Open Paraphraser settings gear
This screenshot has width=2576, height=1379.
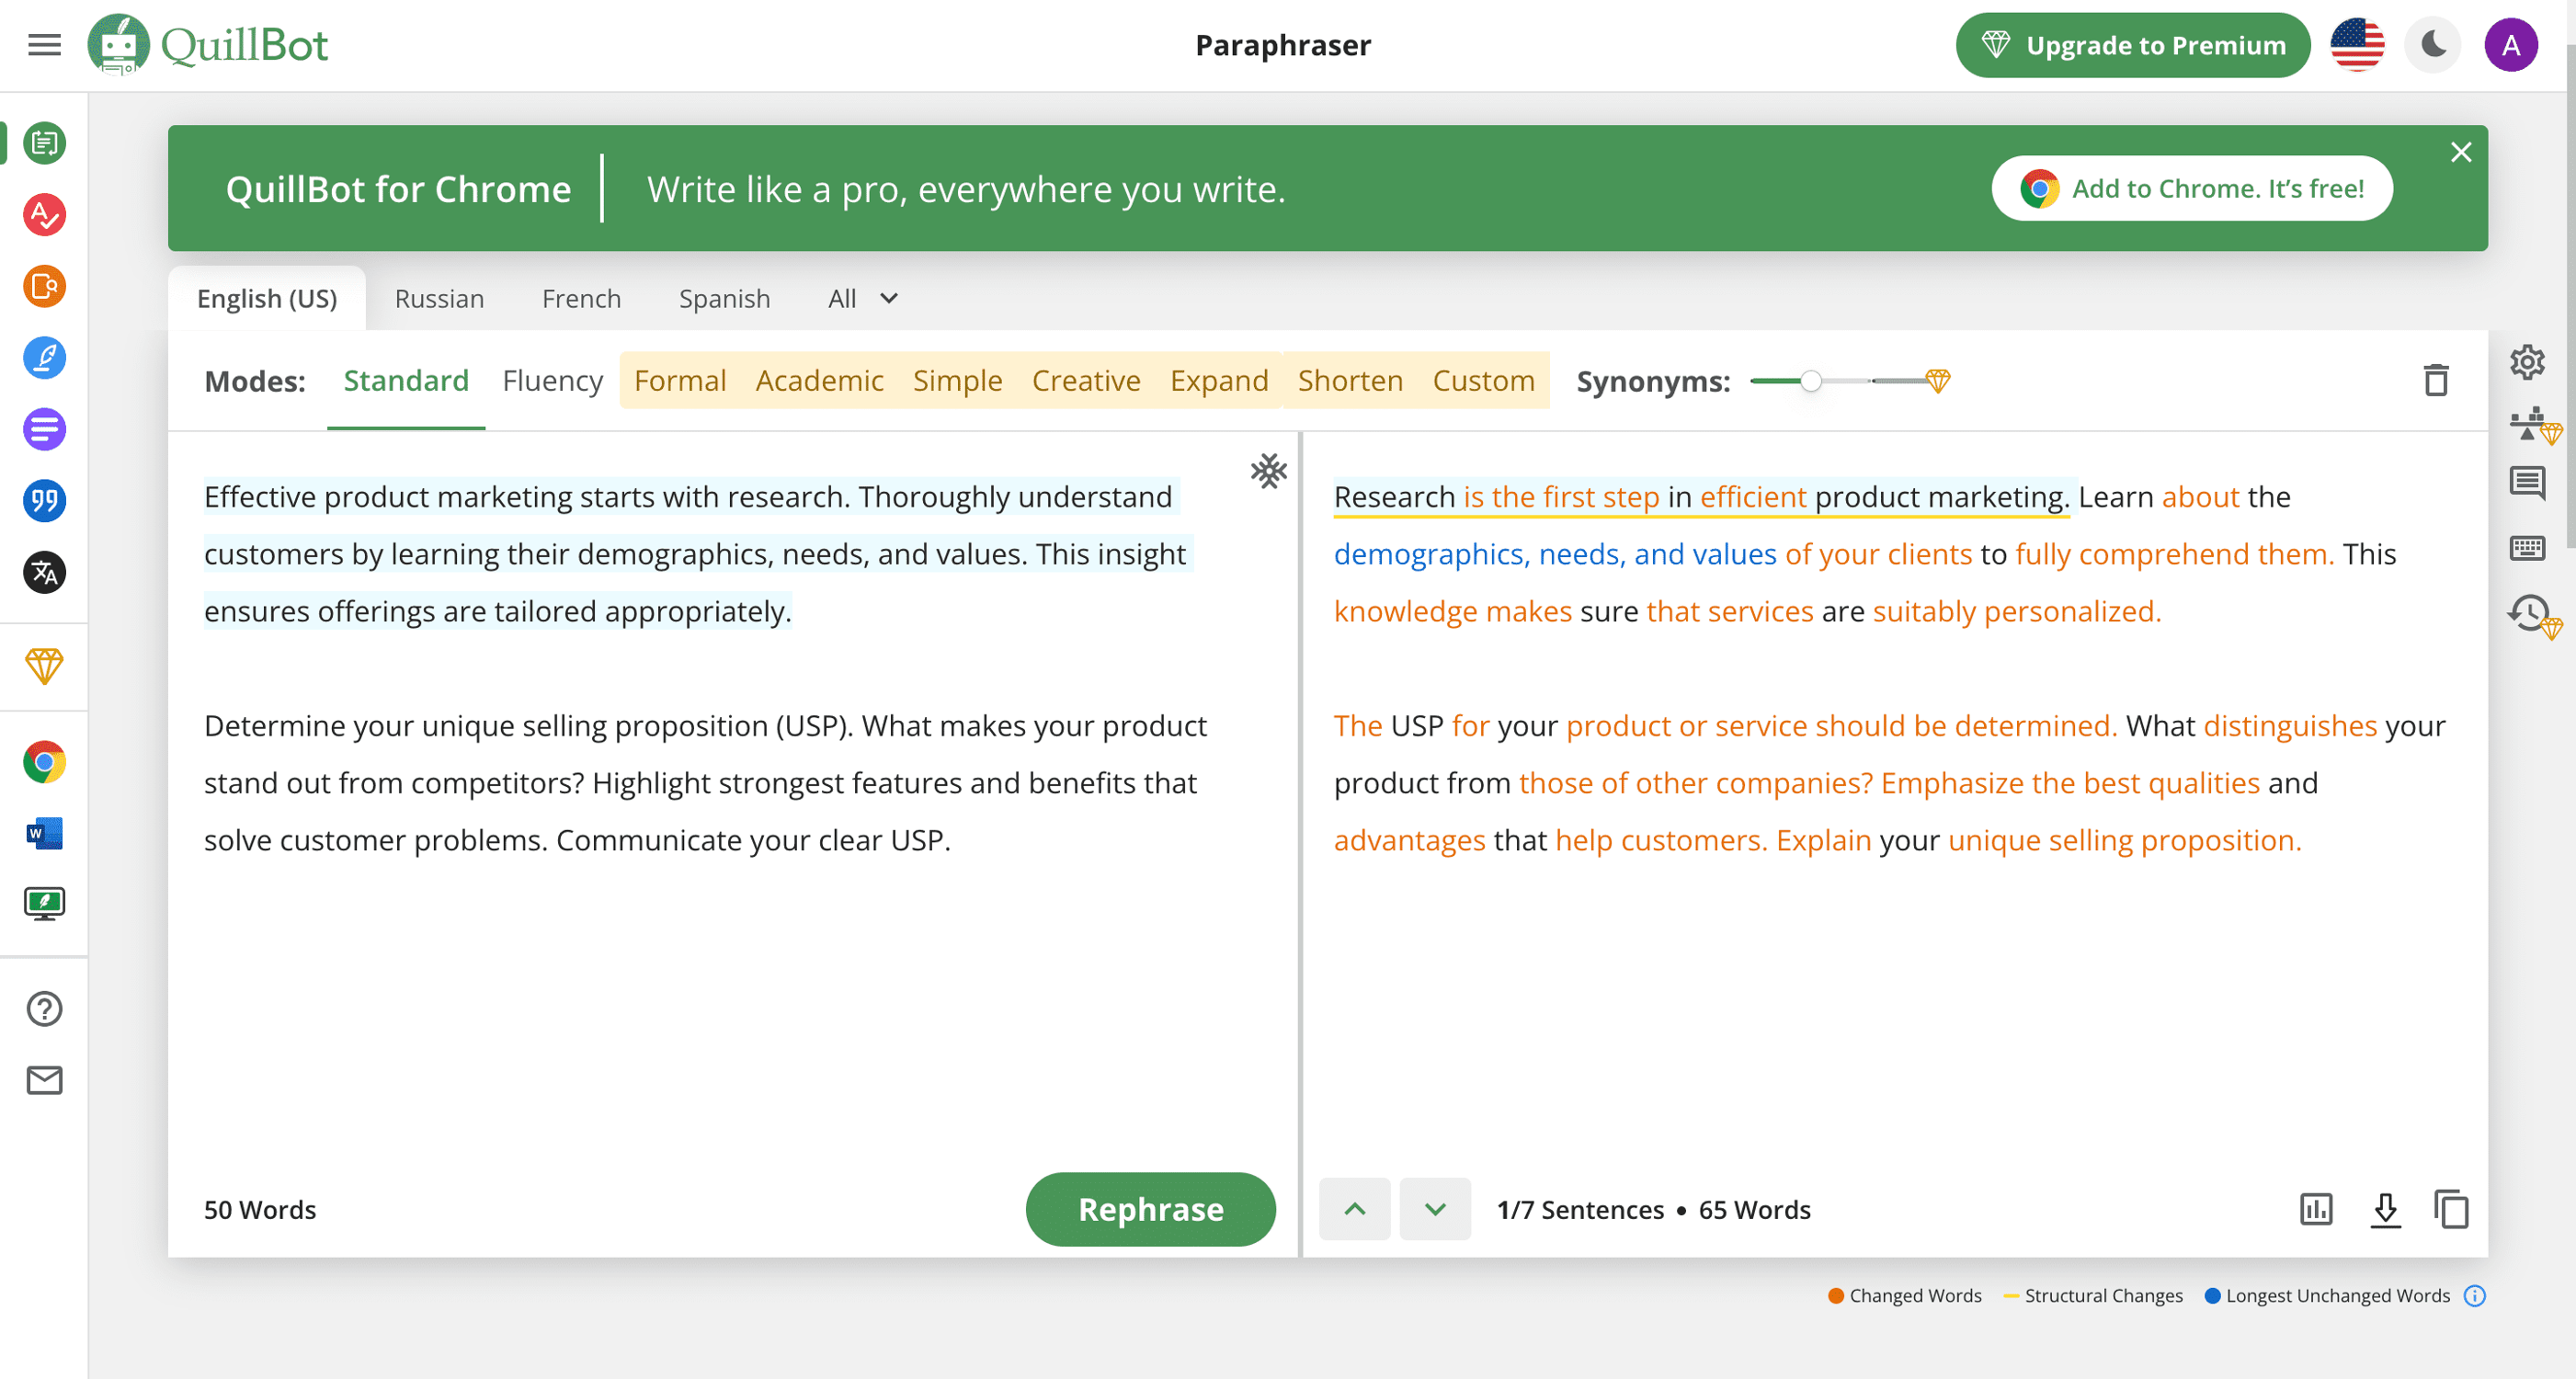pos(2527,362)
